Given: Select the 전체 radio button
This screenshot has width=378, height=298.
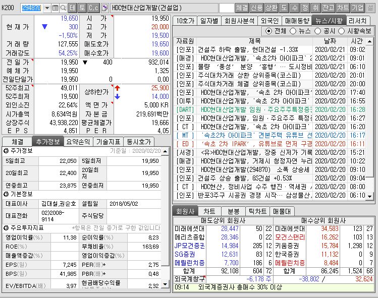Looking at the screenshot, I should point(268,31).
